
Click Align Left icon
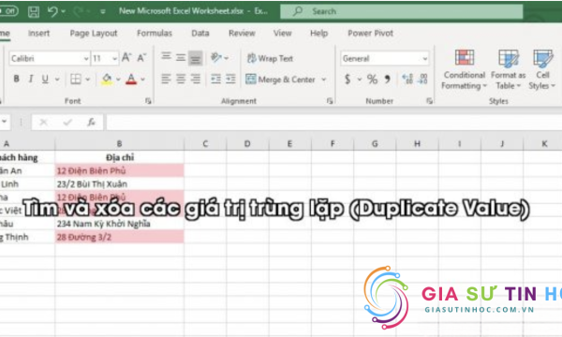[166, 79]
